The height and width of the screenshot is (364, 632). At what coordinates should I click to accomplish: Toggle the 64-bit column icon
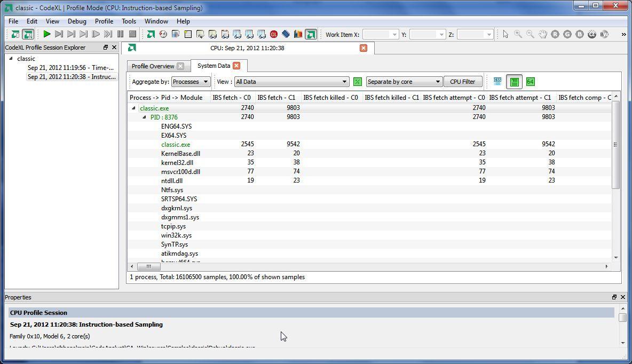(x=531, y=82)
